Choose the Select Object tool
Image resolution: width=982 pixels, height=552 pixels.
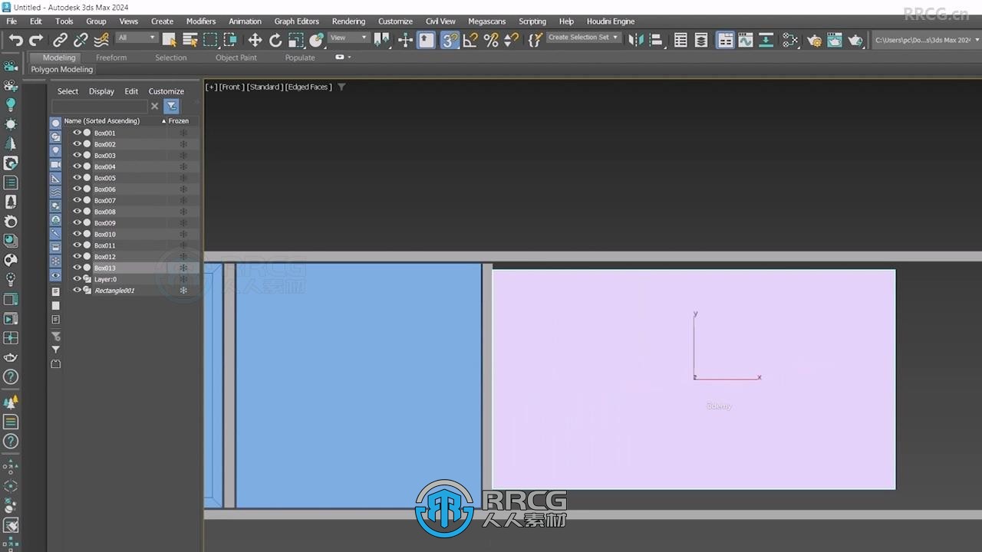click(x=170, y=40)
